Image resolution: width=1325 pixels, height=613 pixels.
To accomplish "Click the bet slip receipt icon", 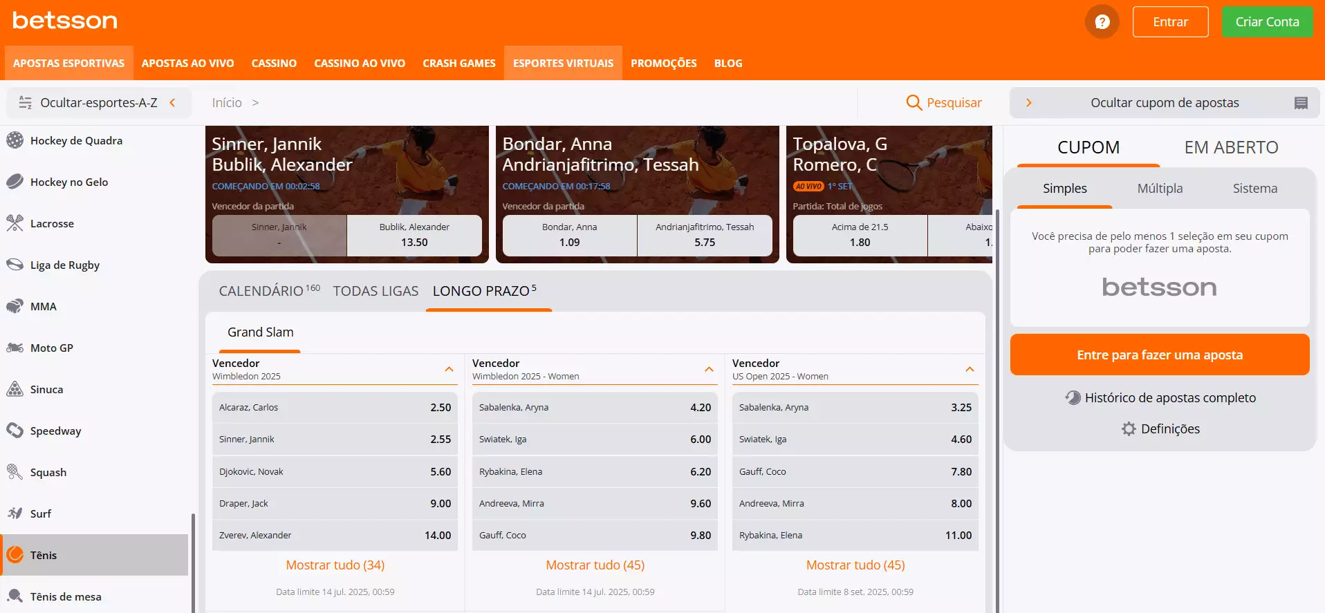I will pyautogui.click(x=1300, y=103).
